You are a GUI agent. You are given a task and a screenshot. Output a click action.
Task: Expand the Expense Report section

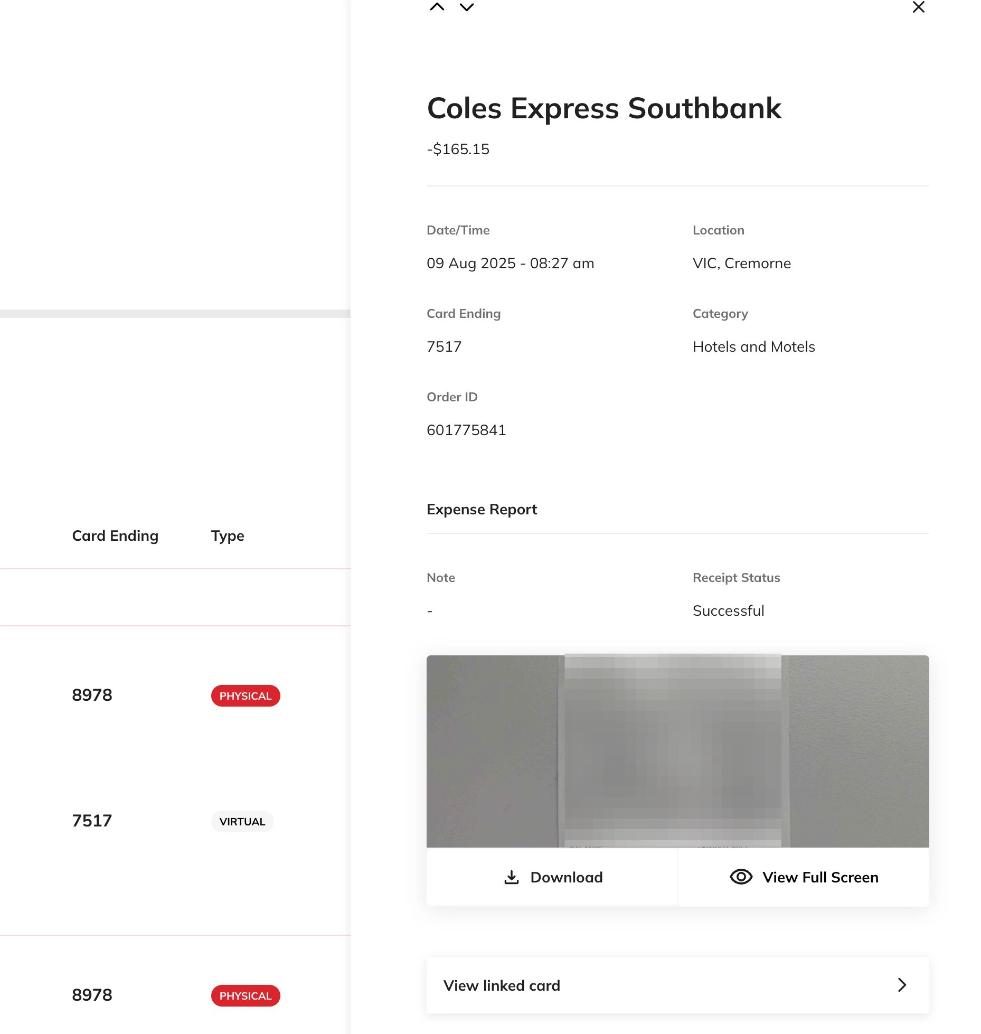click(482, 509)
